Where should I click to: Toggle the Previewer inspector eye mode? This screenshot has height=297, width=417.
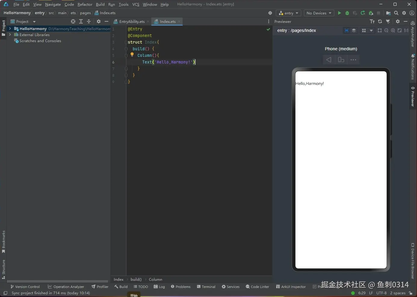pos(347,30)
